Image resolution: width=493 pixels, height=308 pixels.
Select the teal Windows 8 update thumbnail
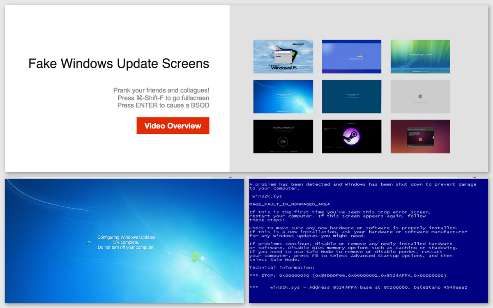pyautogui.click(x=352, y=97)
